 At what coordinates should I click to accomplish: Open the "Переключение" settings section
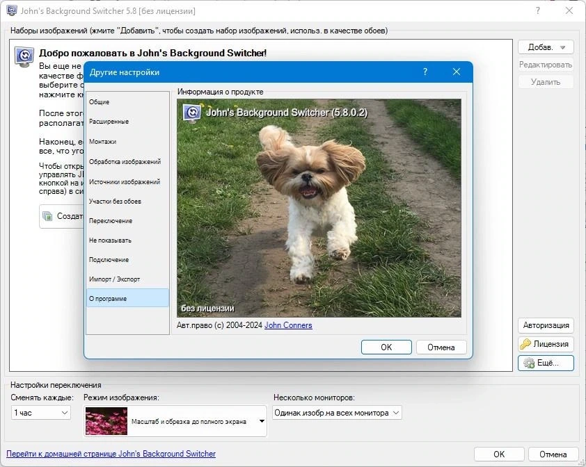coord(127,220)
